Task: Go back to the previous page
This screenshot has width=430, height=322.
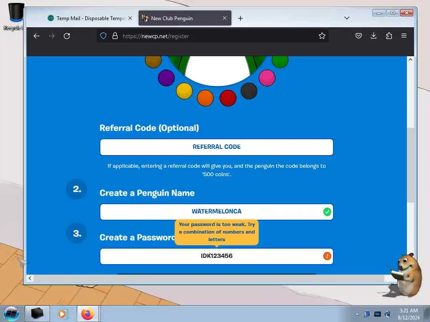Action: click(37, 36)
